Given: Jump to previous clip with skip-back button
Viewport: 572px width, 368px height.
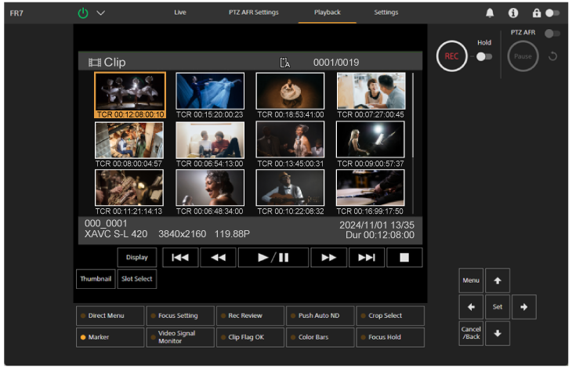Looking at the screenshot, I should click(179, 258).
